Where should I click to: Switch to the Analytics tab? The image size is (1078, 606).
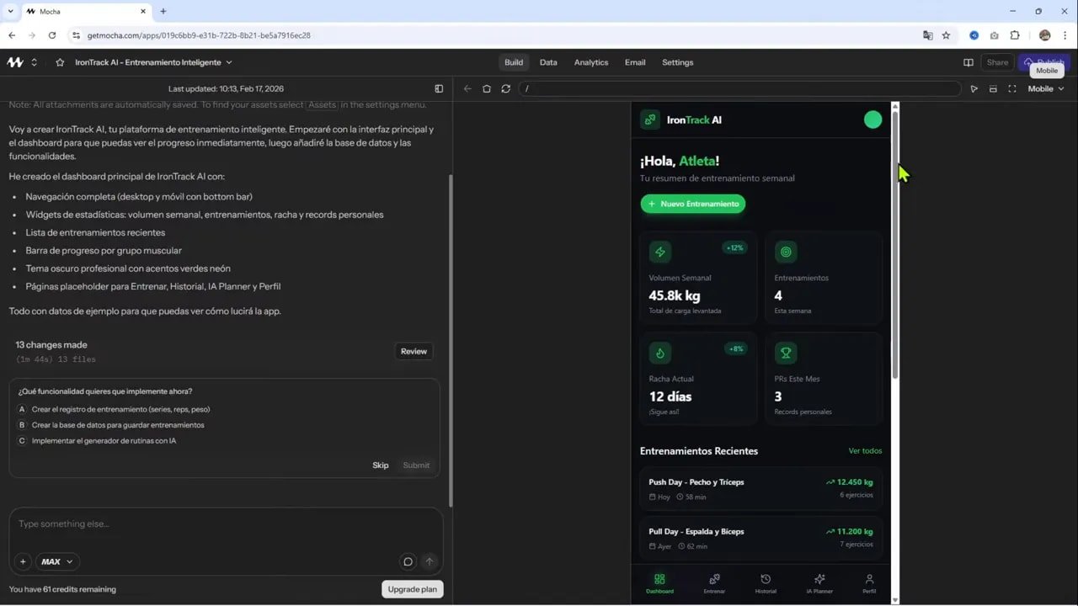coord(590,61)
